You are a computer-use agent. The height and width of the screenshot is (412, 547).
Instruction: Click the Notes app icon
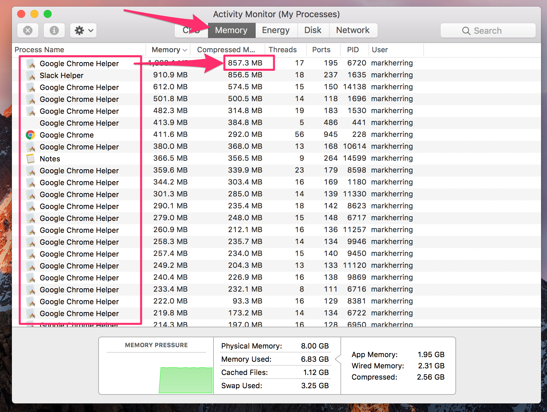pos(30,159)
